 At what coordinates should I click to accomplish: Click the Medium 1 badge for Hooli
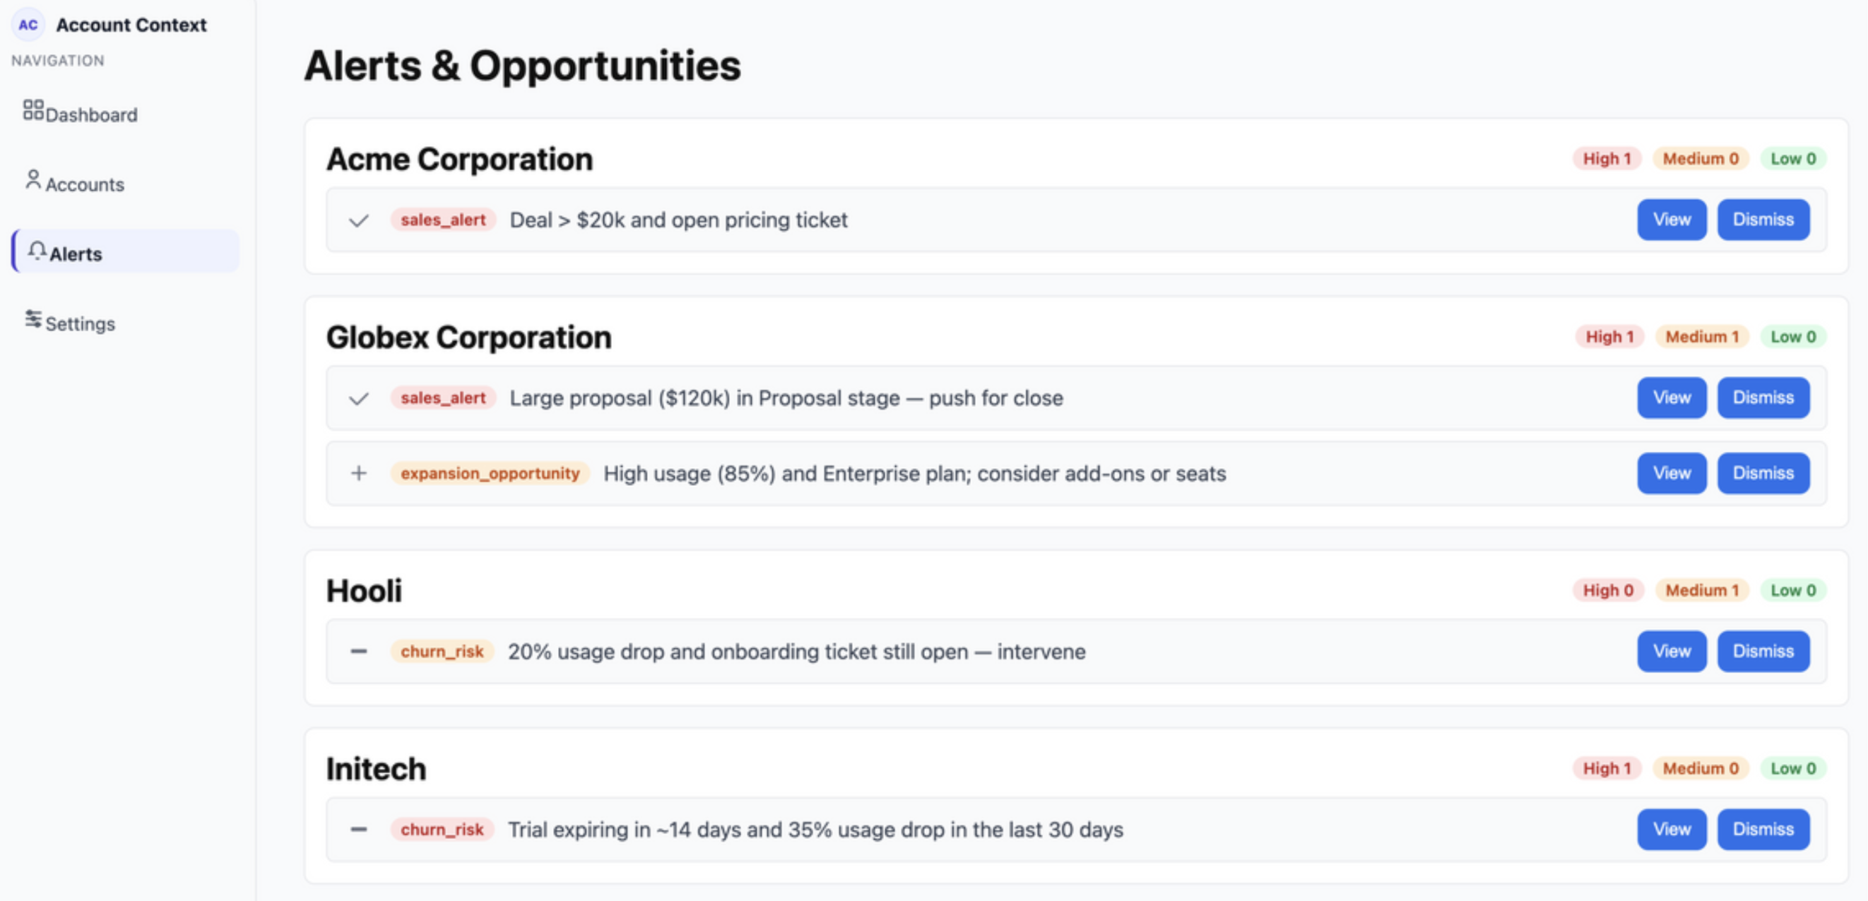1701,590
